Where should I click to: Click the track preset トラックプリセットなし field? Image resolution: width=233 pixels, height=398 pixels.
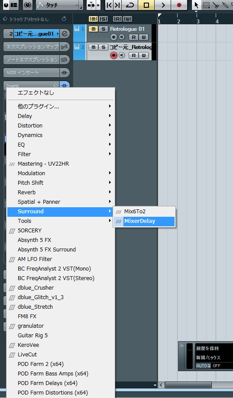point(29,19)
